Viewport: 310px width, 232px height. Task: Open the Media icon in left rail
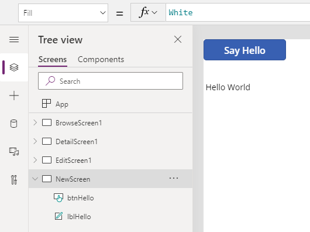(14, 152)
